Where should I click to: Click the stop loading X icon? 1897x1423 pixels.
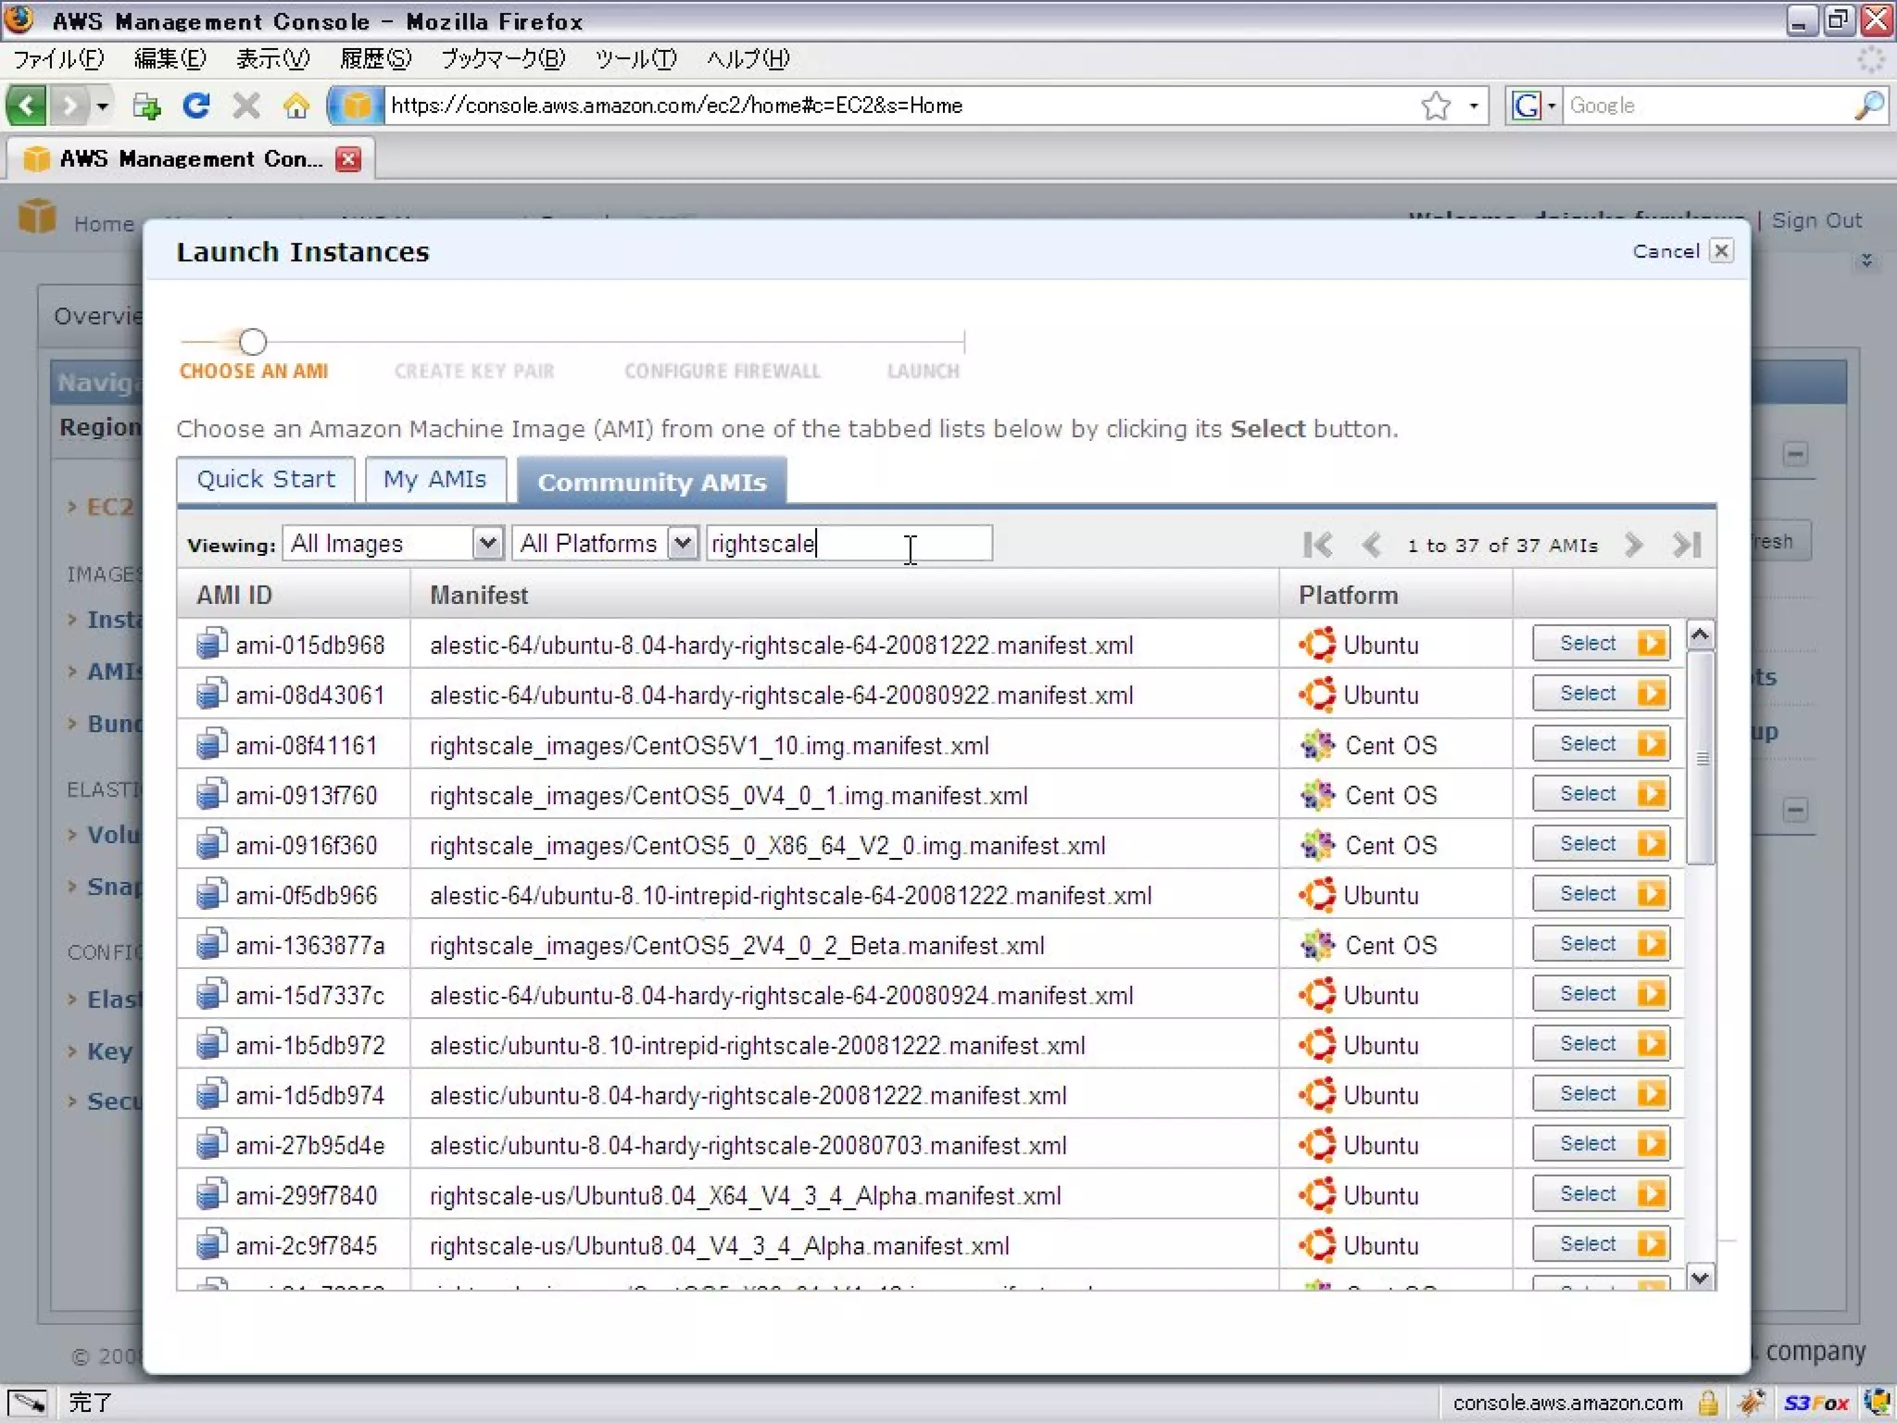tap(245, 106)
